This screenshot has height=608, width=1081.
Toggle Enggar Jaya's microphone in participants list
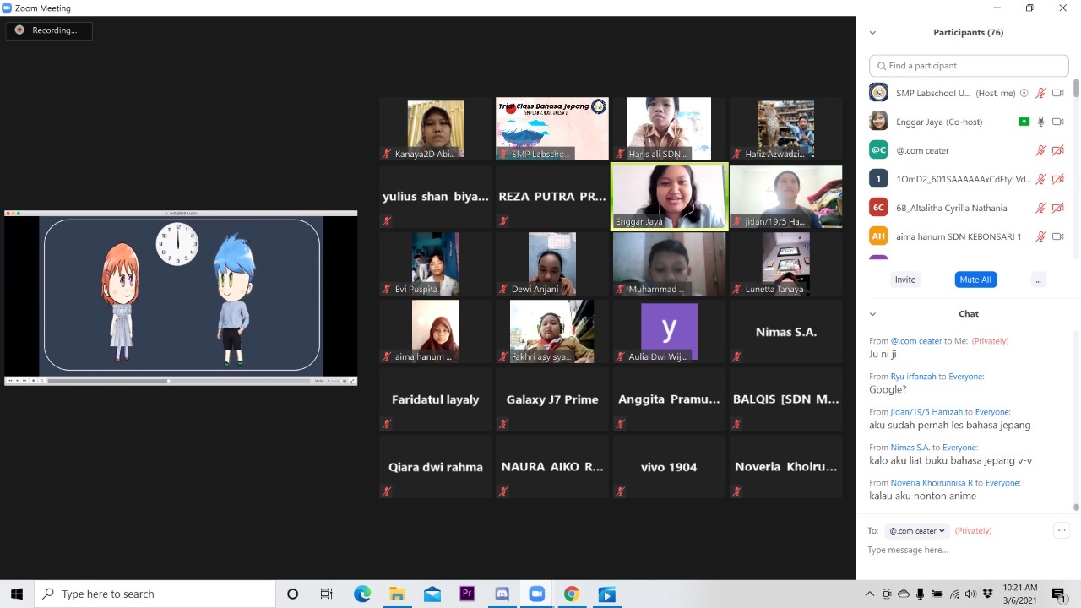point(1041,122)
